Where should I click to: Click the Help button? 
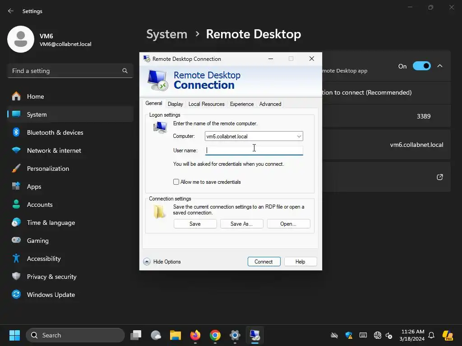tap(300, 262)
